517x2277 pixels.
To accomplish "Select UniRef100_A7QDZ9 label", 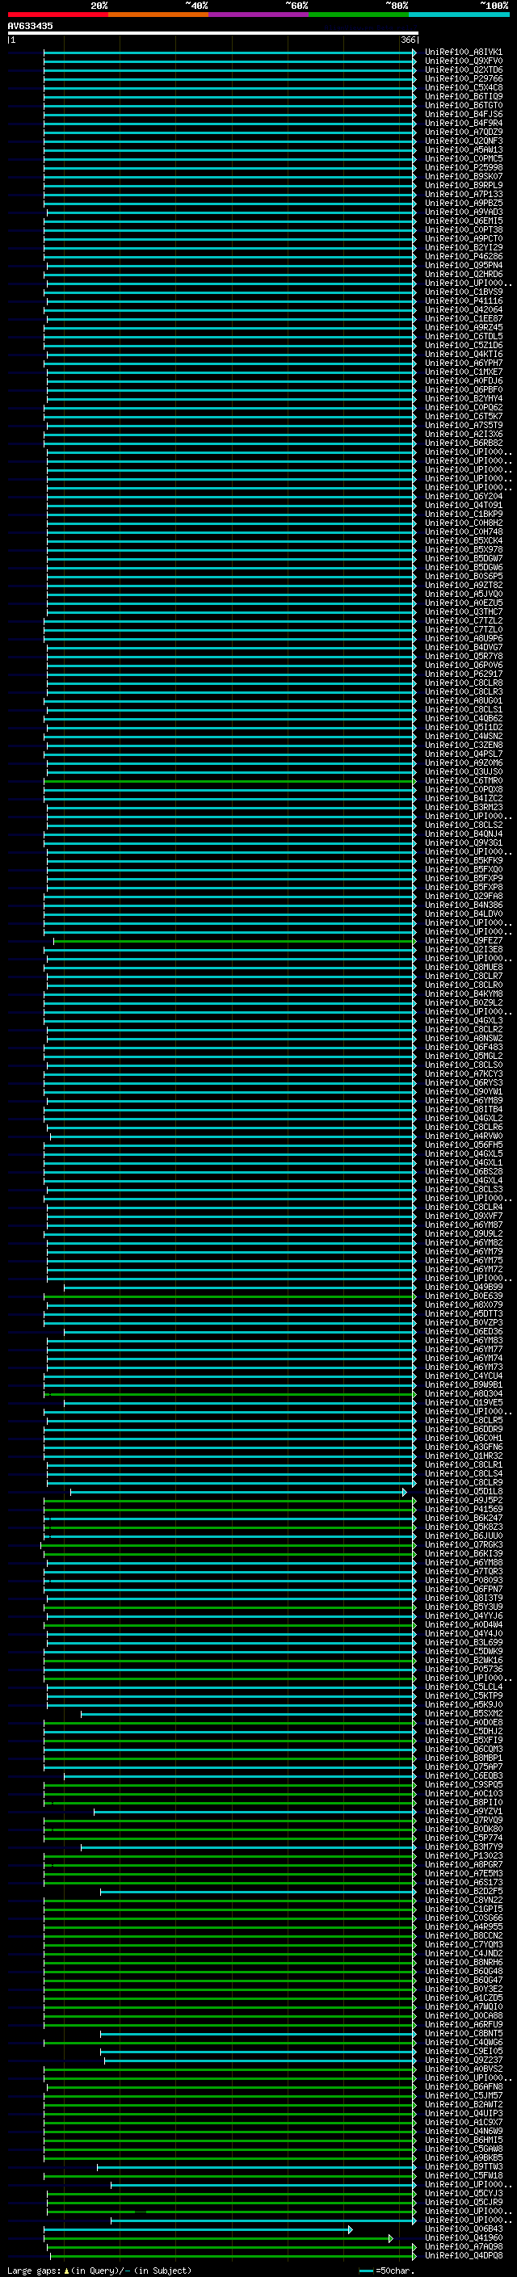I will 463,132.
